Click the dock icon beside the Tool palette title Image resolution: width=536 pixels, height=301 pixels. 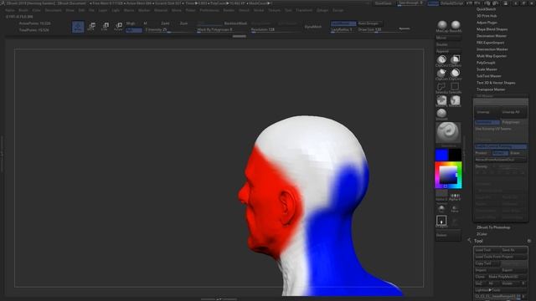coord(528,241)
